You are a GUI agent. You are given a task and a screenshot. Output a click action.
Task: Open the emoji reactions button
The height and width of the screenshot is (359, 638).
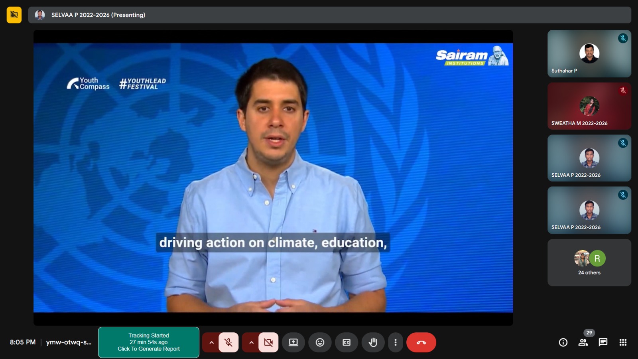click(320, 342)
